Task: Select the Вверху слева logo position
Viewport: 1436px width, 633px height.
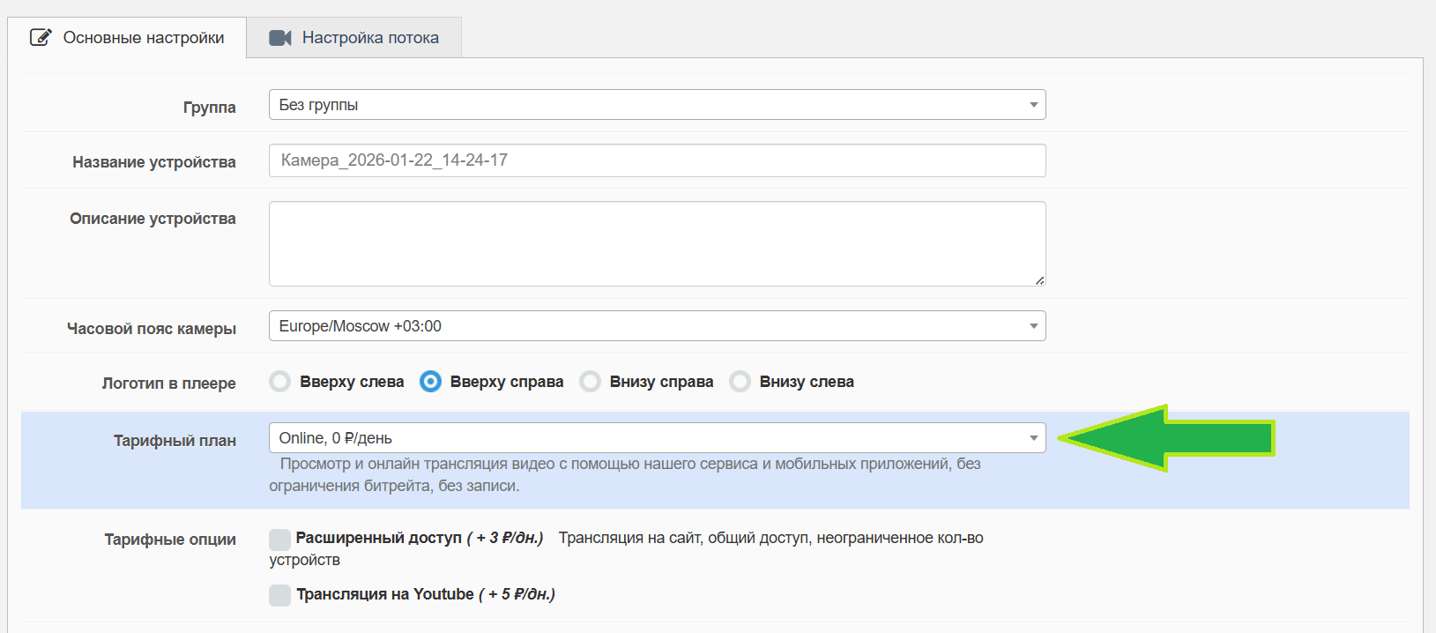Action: [x=280, y=382]
